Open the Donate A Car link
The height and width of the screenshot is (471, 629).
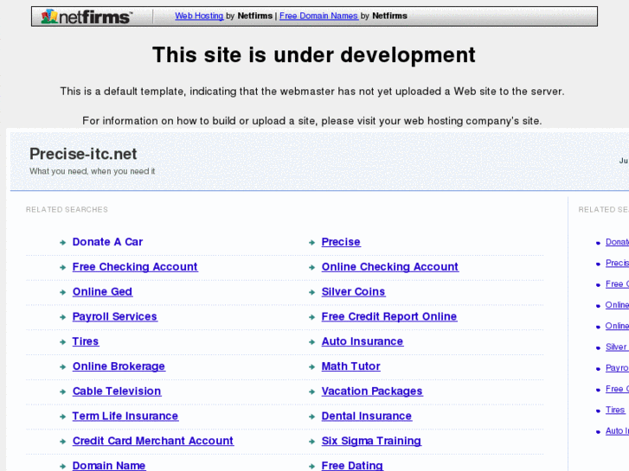click(107, 242)
